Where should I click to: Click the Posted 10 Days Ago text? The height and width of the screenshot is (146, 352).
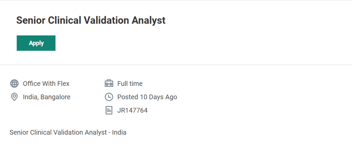point(147,97)
